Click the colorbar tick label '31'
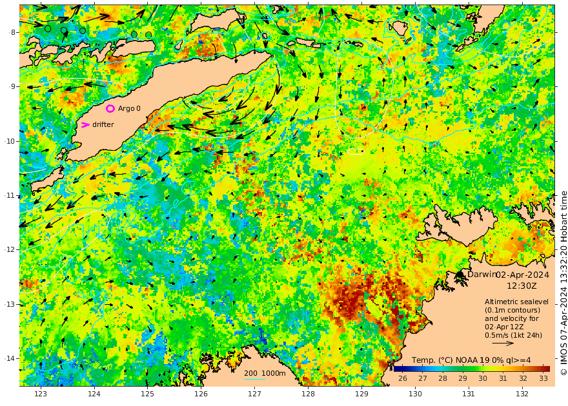Viewport: 568px width, 406px height. click(x=503, y=378)
